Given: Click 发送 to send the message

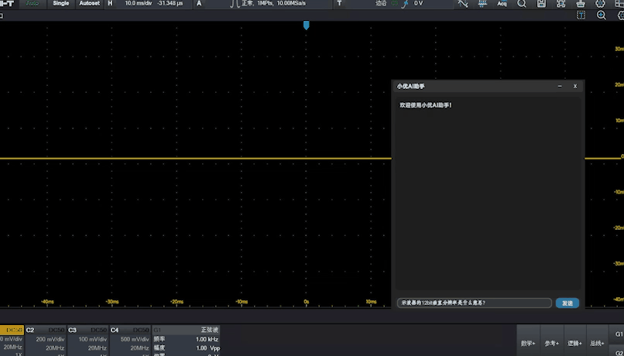Looking at the screenshot, I should (x=567, y=303).
